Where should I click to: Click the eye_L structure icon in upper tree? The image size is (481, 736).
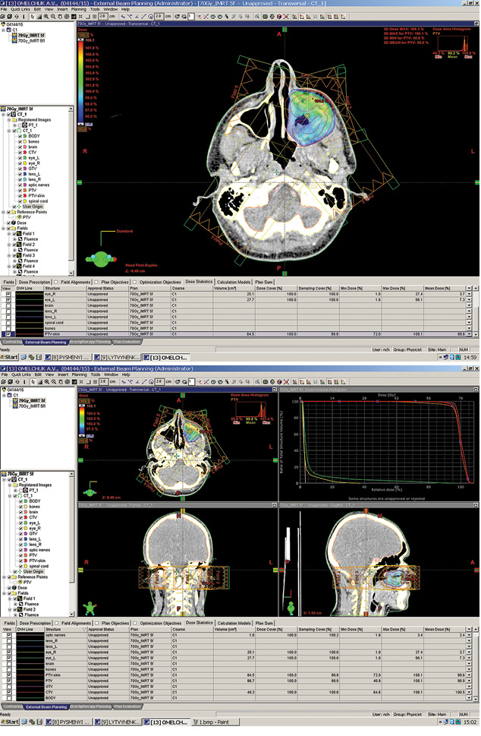25,158
